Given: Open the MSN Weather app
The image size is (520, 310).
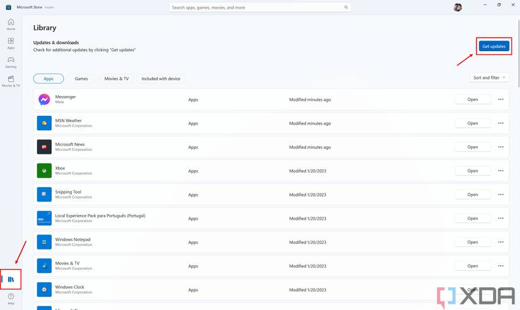Looking at the screenshot, I should (472, 123).
